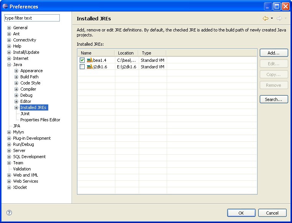Open the back history dropdown arrow
Image resolution: width=292 pixels, height=223 pixels.
(272, 18)
